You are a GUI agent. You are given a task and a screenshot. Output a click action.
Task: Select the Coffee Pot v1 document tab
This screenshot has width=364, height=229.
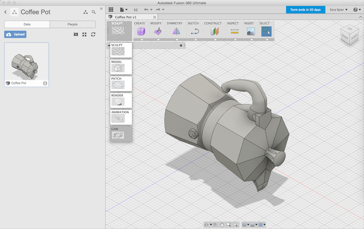(125, 17)
